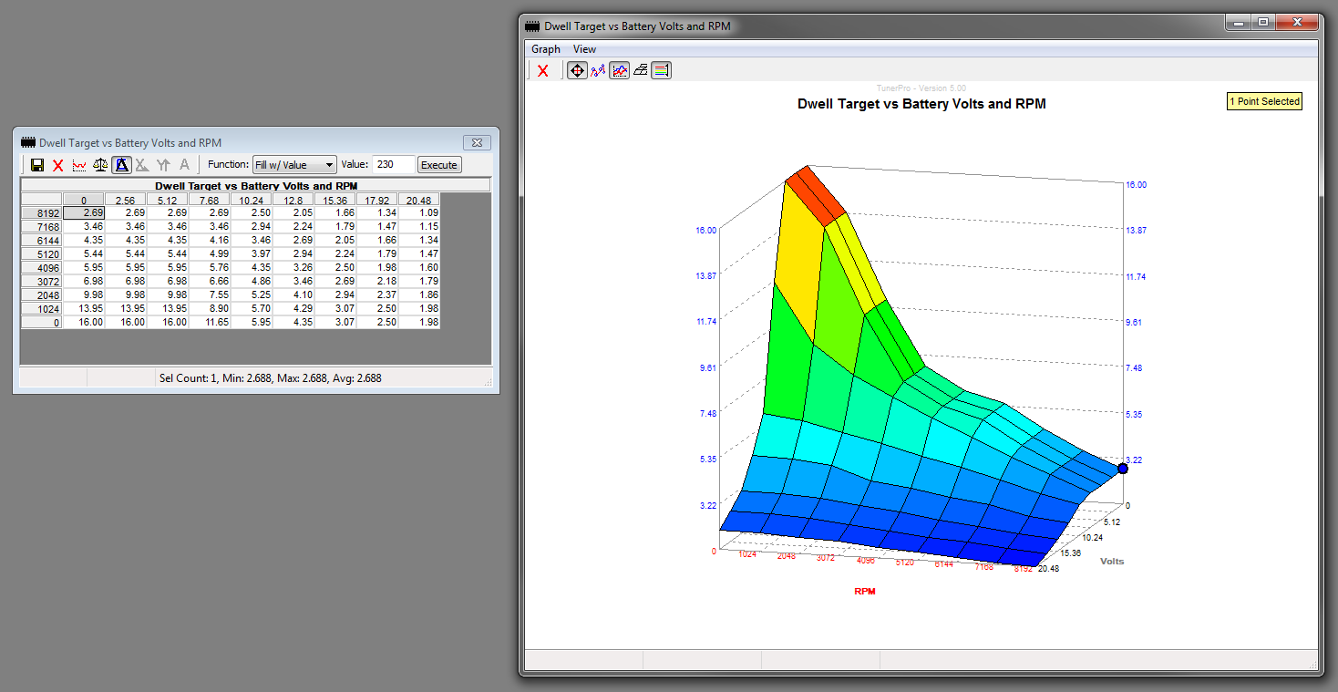Save the table with the floppy disk icon
Viewport: 1338px width, 692px height.
click(37, 165)
